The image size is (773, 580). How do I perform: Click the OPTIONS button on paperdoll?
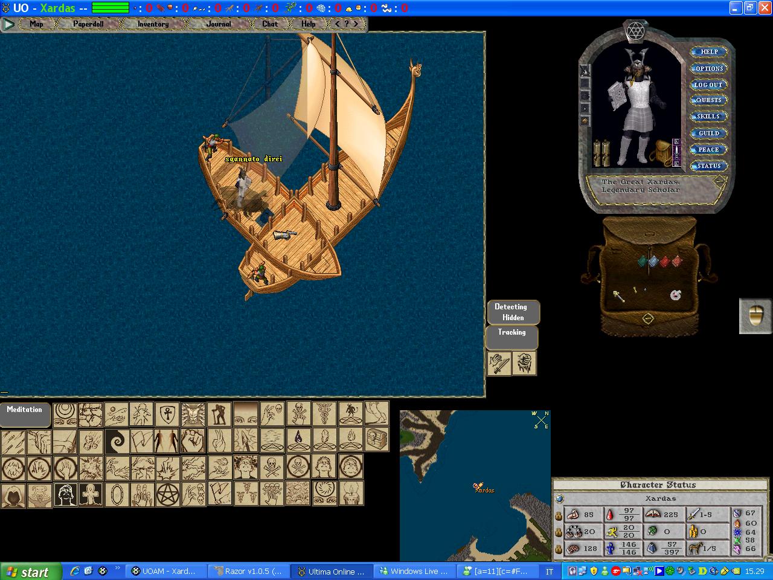[709, 68]
